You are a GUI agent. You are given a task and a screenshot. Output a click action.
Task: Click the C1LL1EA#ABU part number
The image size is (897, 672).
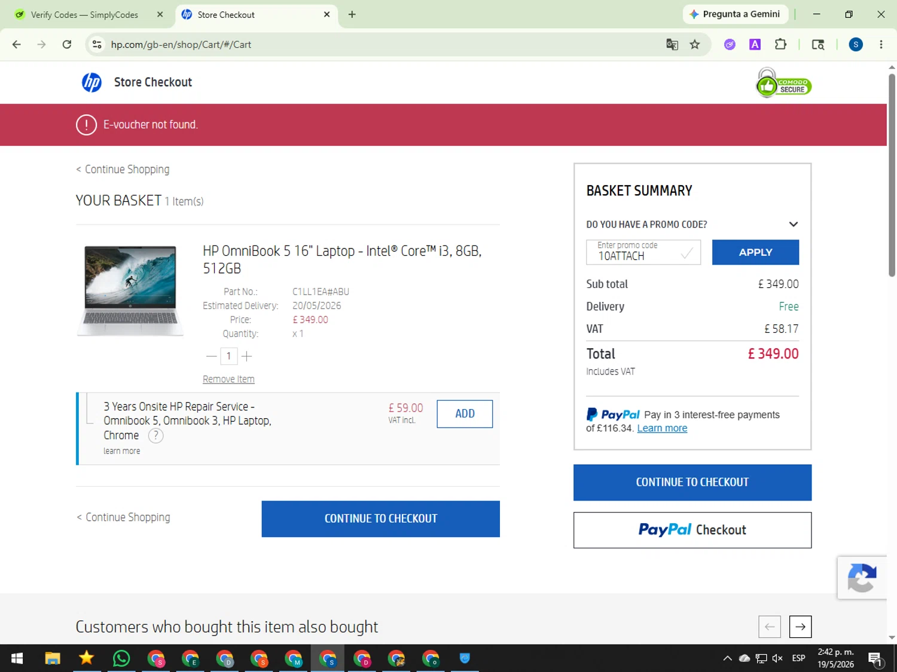point(321,292)
